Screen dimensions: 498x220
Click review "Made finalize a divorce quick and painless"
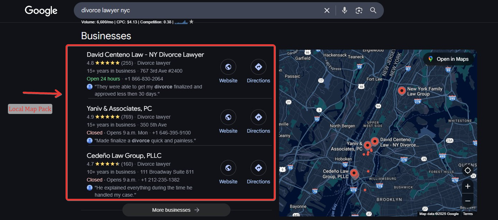(x=145, y=141)
